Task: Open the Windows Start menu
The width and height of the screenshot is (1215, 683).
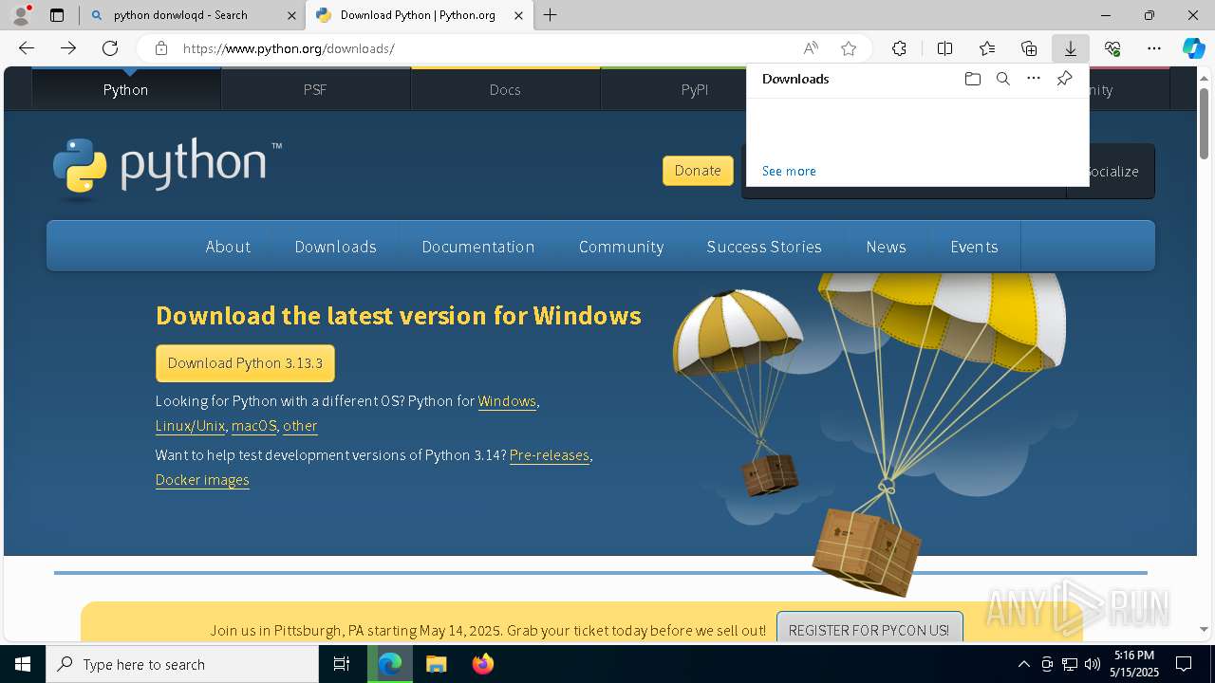Action: (23, 664)
